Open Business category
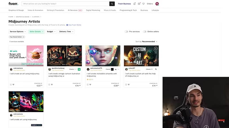229x128 pixels. [x=144, y=10]
